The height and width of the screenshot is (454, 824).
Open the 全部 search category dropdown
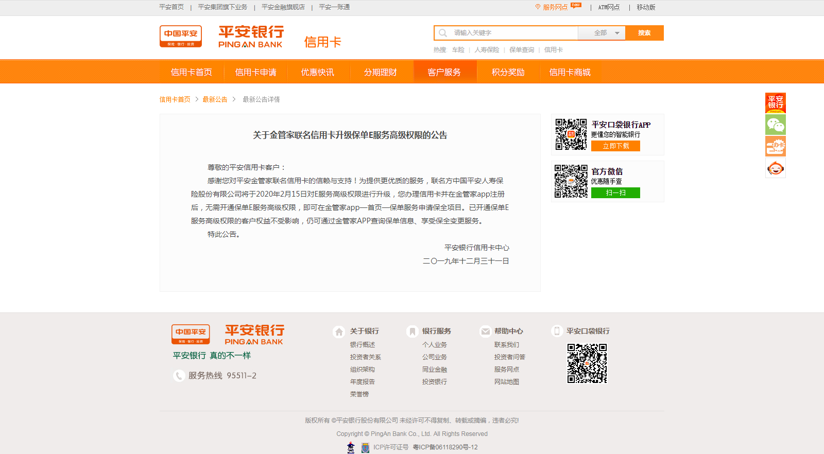coord(602,33)
